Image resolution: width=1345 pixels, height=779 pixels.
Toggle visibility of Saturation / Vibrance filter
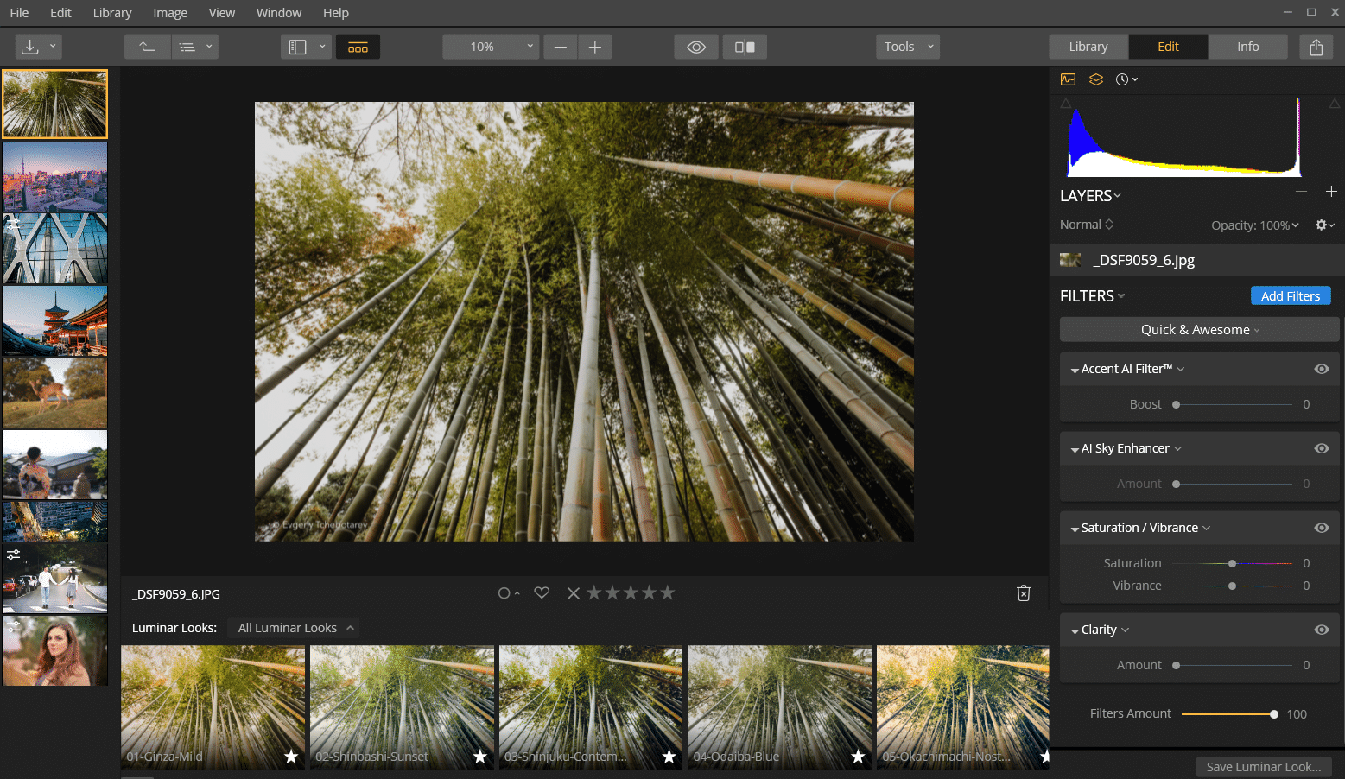(x=1321, y=528)
